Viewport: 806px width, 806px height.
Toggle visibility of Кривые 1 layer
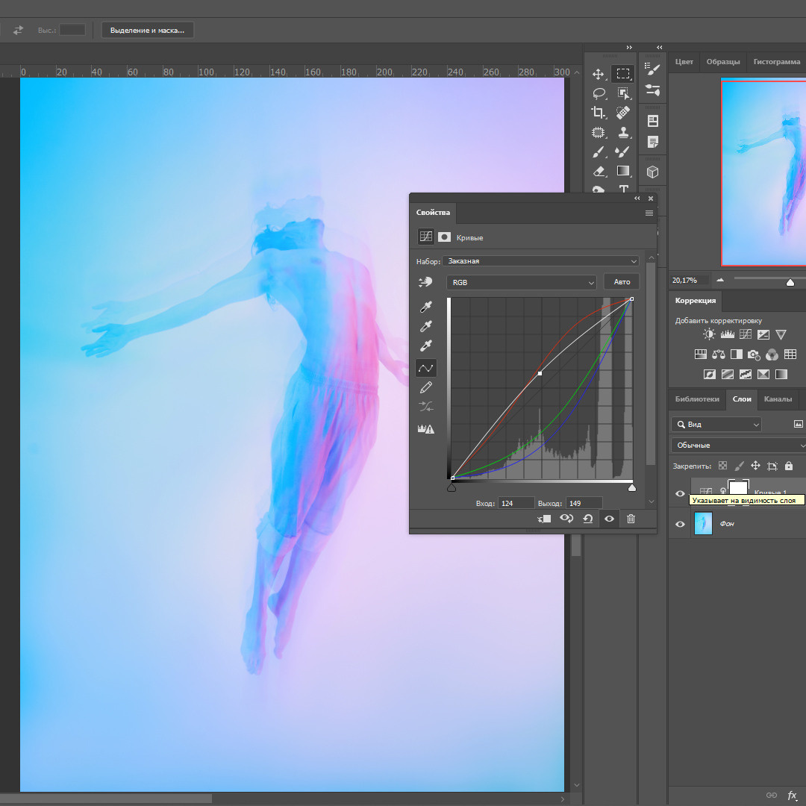680,493
